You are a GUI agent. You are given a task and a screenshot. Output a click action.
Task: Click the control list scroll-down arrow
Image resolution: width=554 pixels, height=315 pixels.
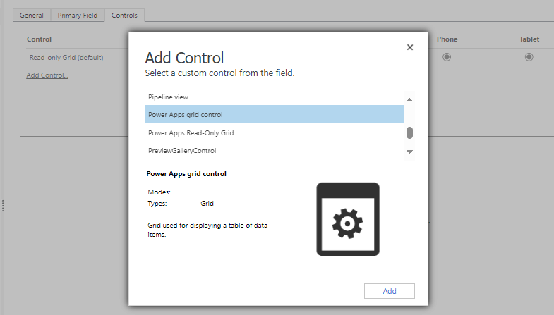409,152
